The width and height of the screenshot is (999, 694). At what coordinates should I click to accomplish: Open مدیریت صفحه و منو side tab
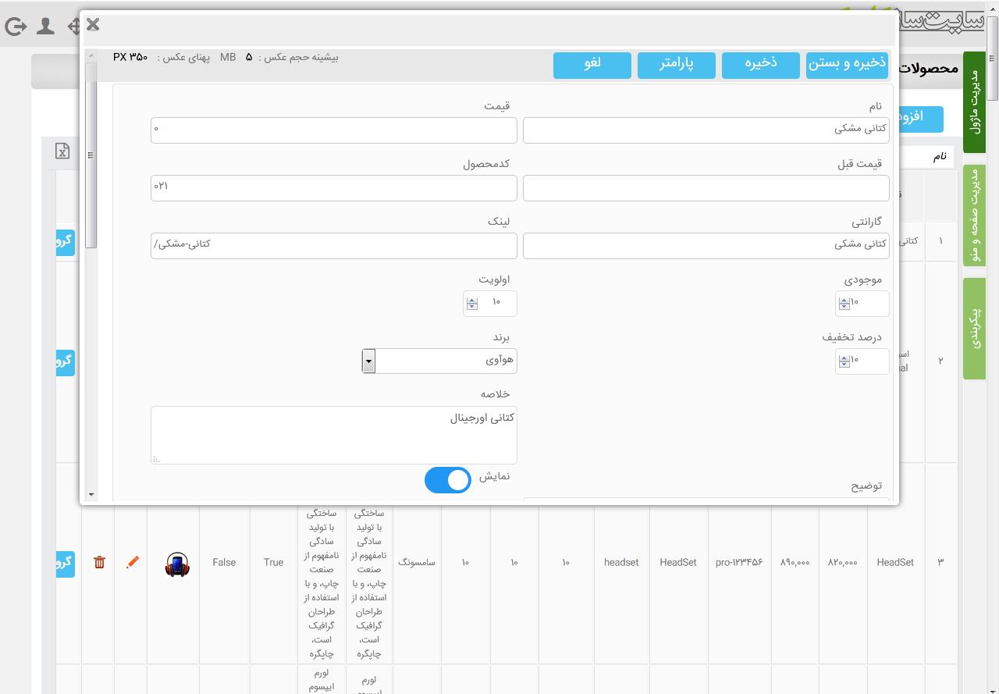click(x=975, y=215)
